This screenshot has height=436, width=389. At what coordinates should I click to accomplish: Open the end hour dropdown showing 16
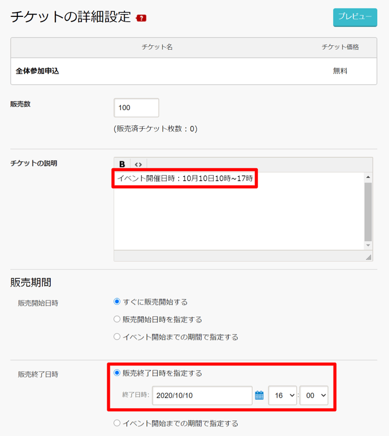[282, 395]
